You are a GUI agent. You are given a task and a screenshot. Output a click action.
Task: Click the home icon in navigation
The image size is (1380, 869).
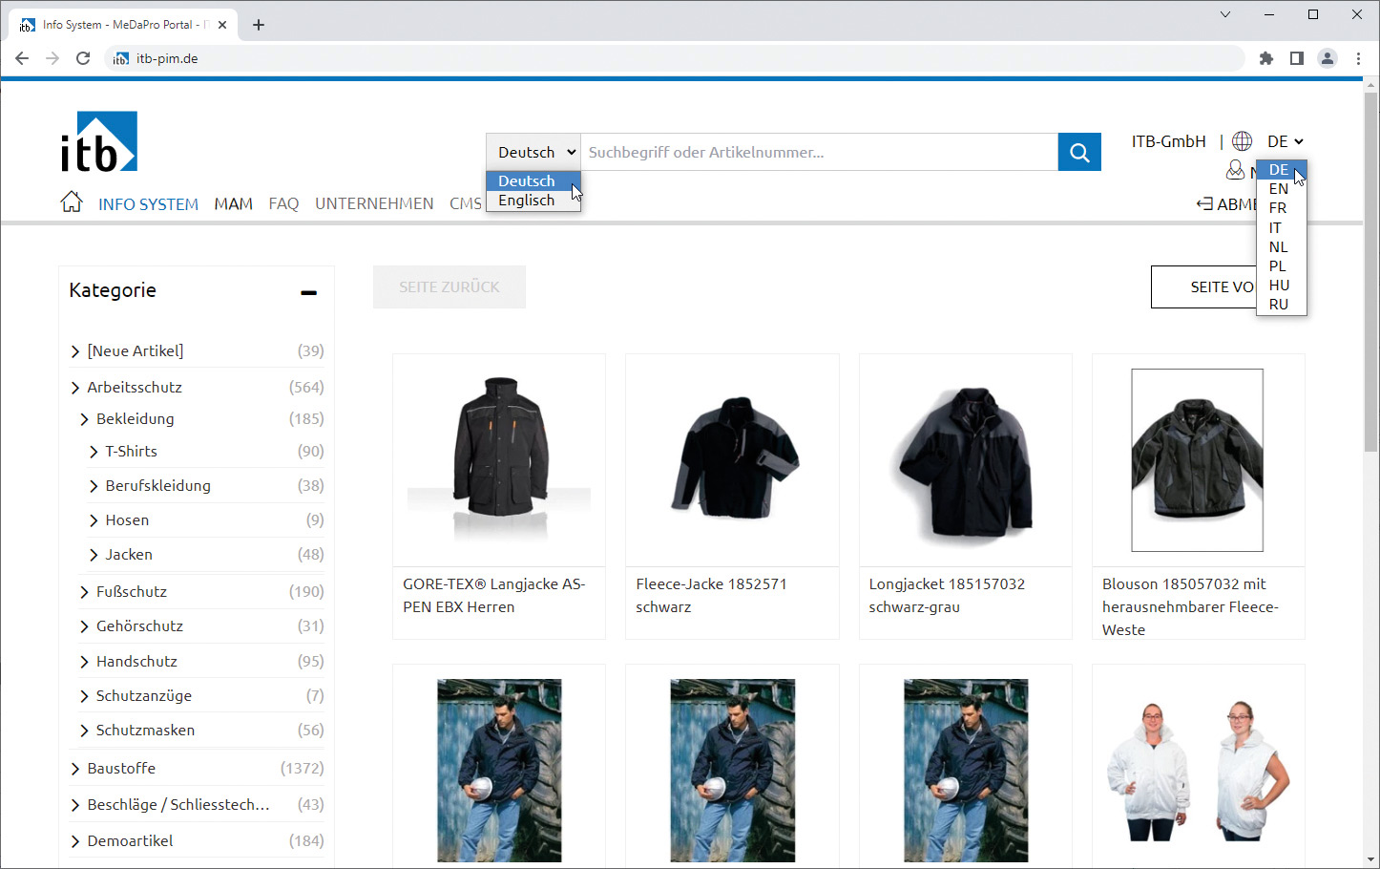[72, 202]
